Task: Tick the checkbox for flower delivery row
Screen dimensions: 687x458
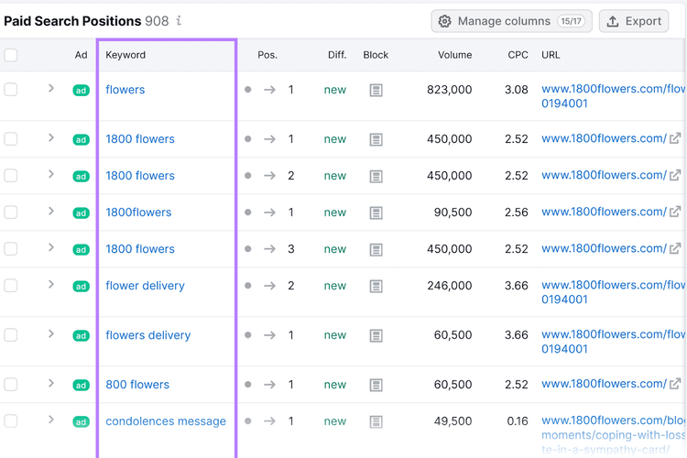Action: click(10, 286)
